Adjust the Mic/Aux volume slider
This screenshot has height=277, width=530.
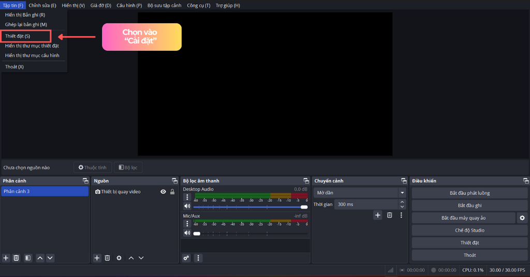(251, 234)
